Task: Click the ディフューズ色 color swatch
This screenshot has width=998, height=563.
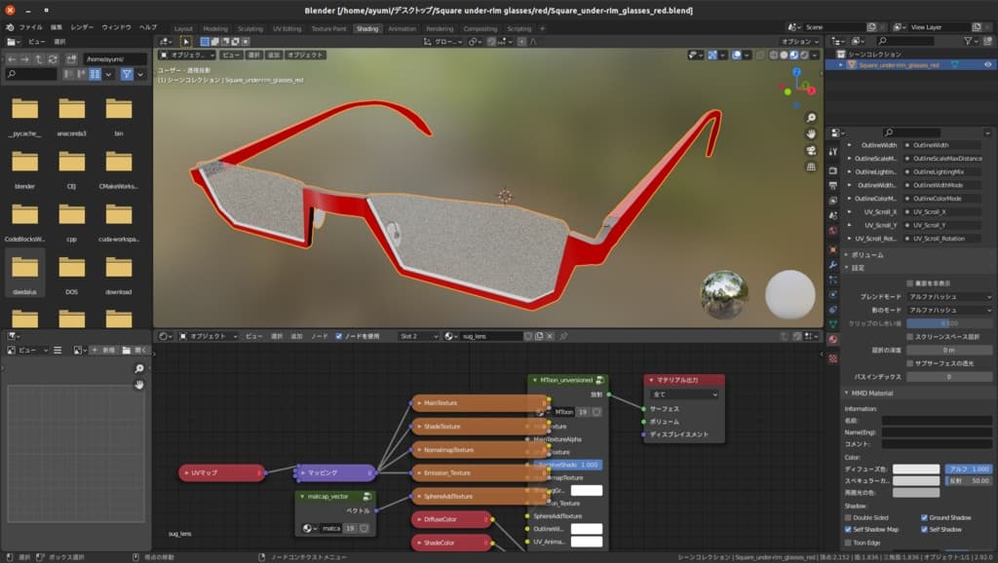Action: pos(916,469)
